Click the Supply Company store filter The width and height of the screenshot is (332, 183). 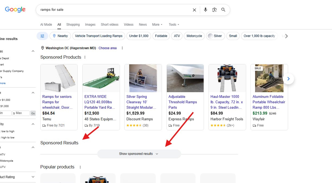tap(12, 71)
